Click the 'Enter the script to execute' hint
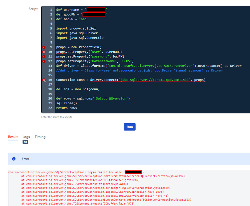This screenshot has height=206, width=250. [57, 117]
